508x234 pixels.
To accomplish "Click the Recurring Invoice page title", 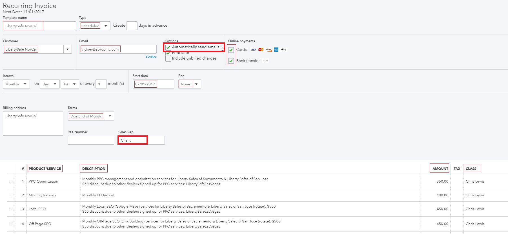I will pyautogui.click(x=30, y=6).
